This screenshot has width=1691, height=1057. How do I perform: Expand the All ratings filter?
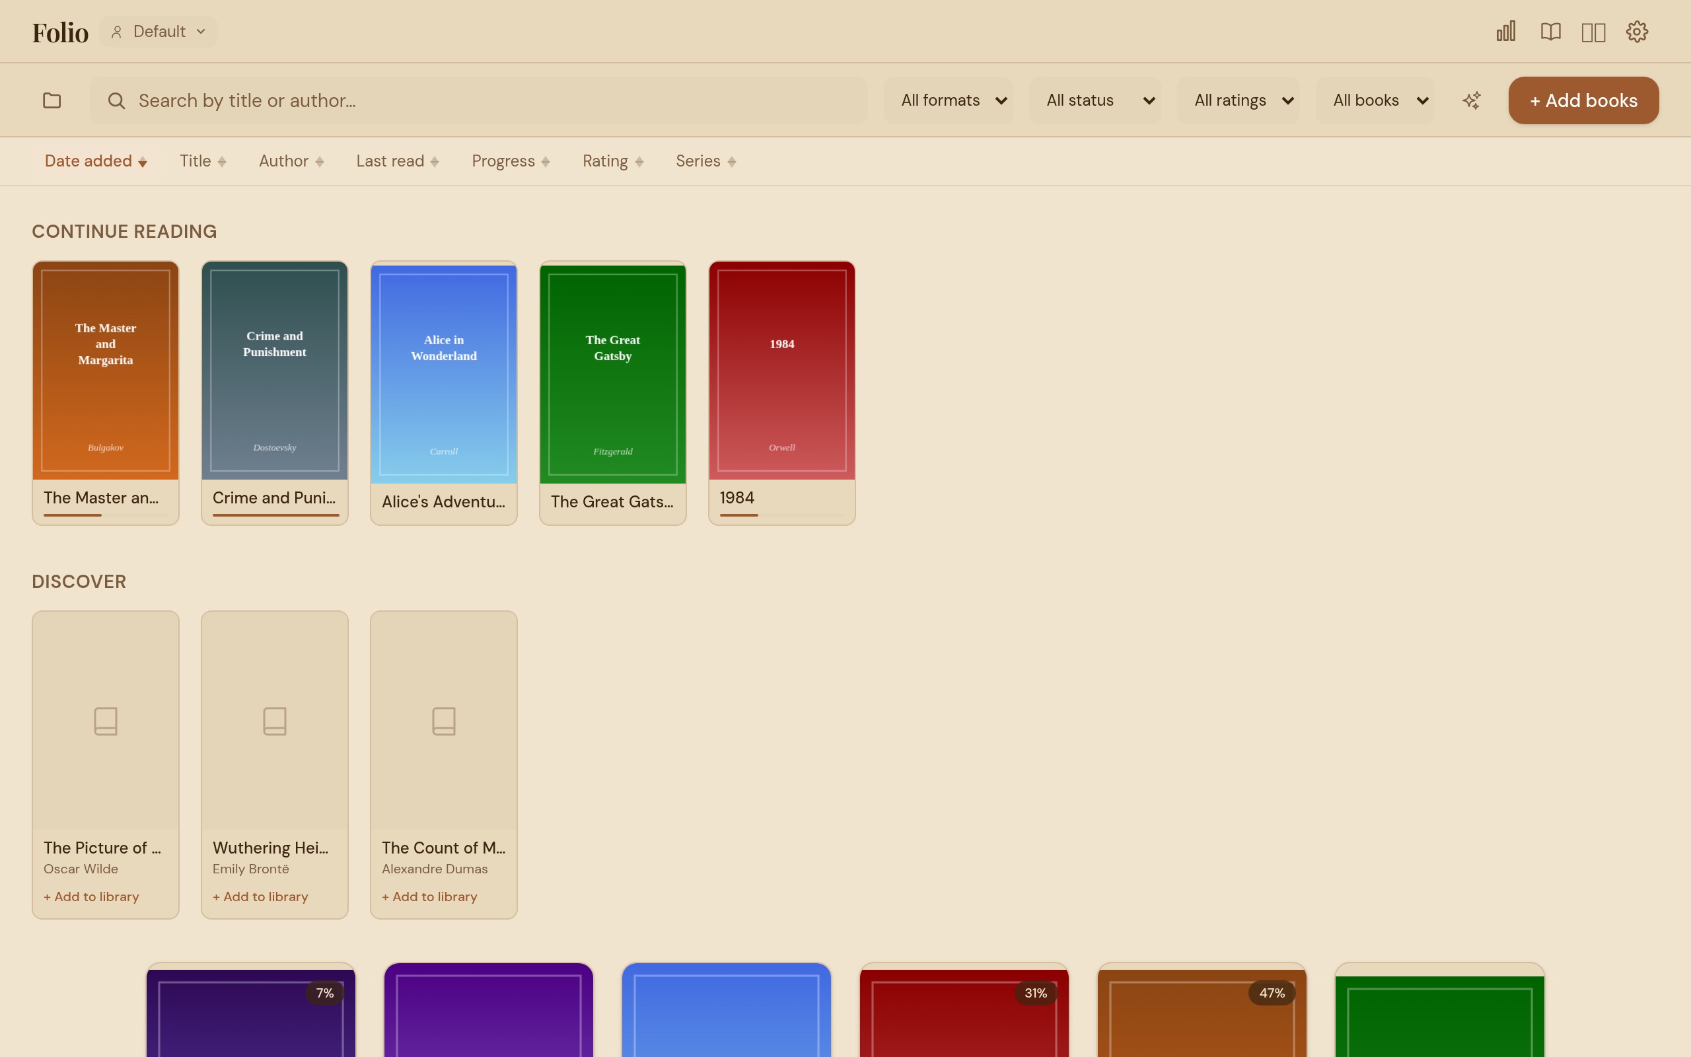pos(1240,100)
